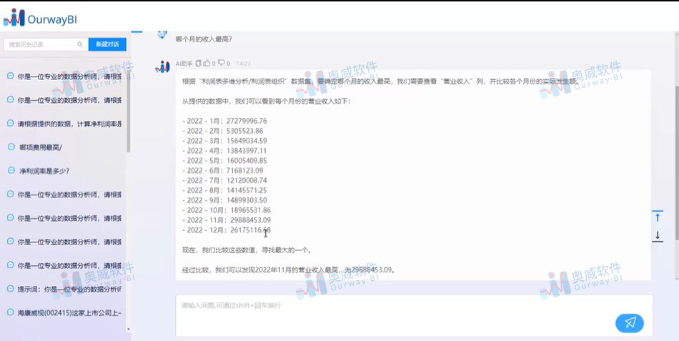The height and width of the screenshot is (341, 679).
Task: Click the line 2022 - 11月:29888453.09
Action: (x=227, y=221)
